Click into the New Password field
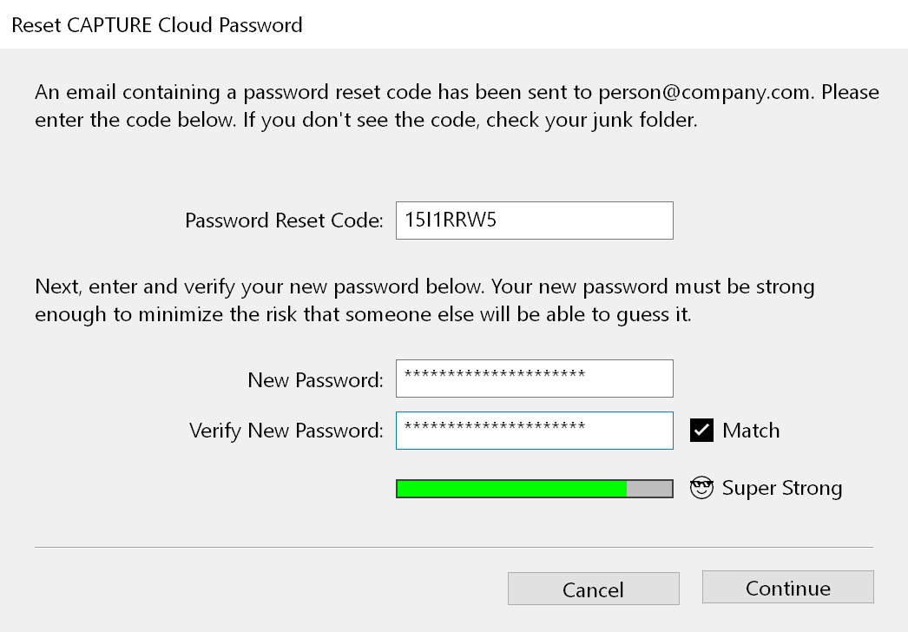Image resolution: width=908 pixels, height=632 pixels. pos(534,378)
